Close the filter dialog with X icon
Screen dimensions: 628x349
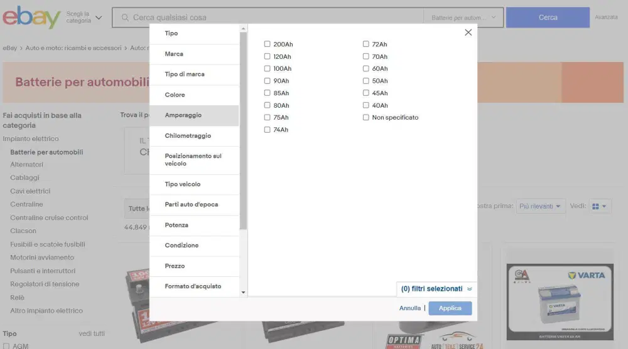468,33
